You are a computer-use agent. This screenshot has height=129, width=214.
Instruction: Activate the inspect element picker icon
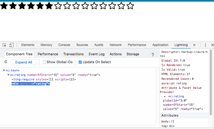(x=4, y=45)
